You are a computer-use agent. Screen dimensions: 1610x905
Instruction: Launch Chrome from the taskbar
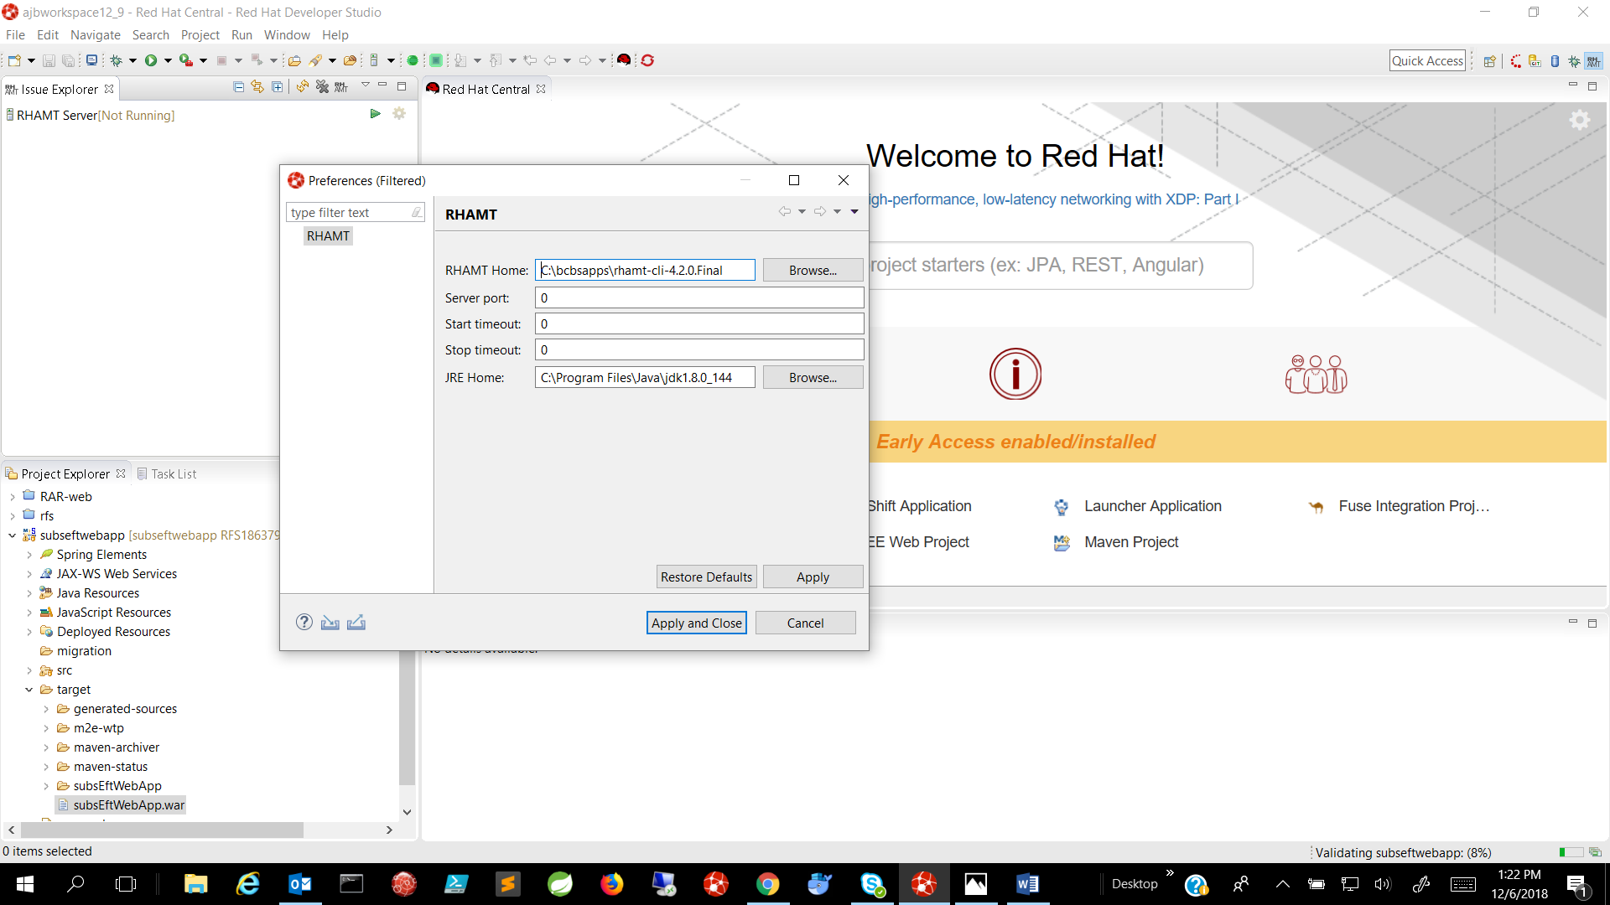point(769,884)
